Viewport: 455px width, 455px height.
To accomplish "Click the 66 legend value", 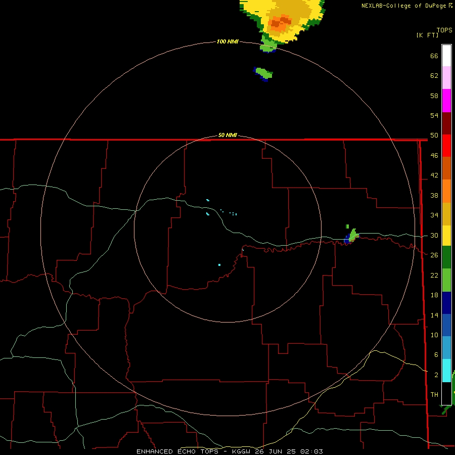I will (x=434, y=56).
